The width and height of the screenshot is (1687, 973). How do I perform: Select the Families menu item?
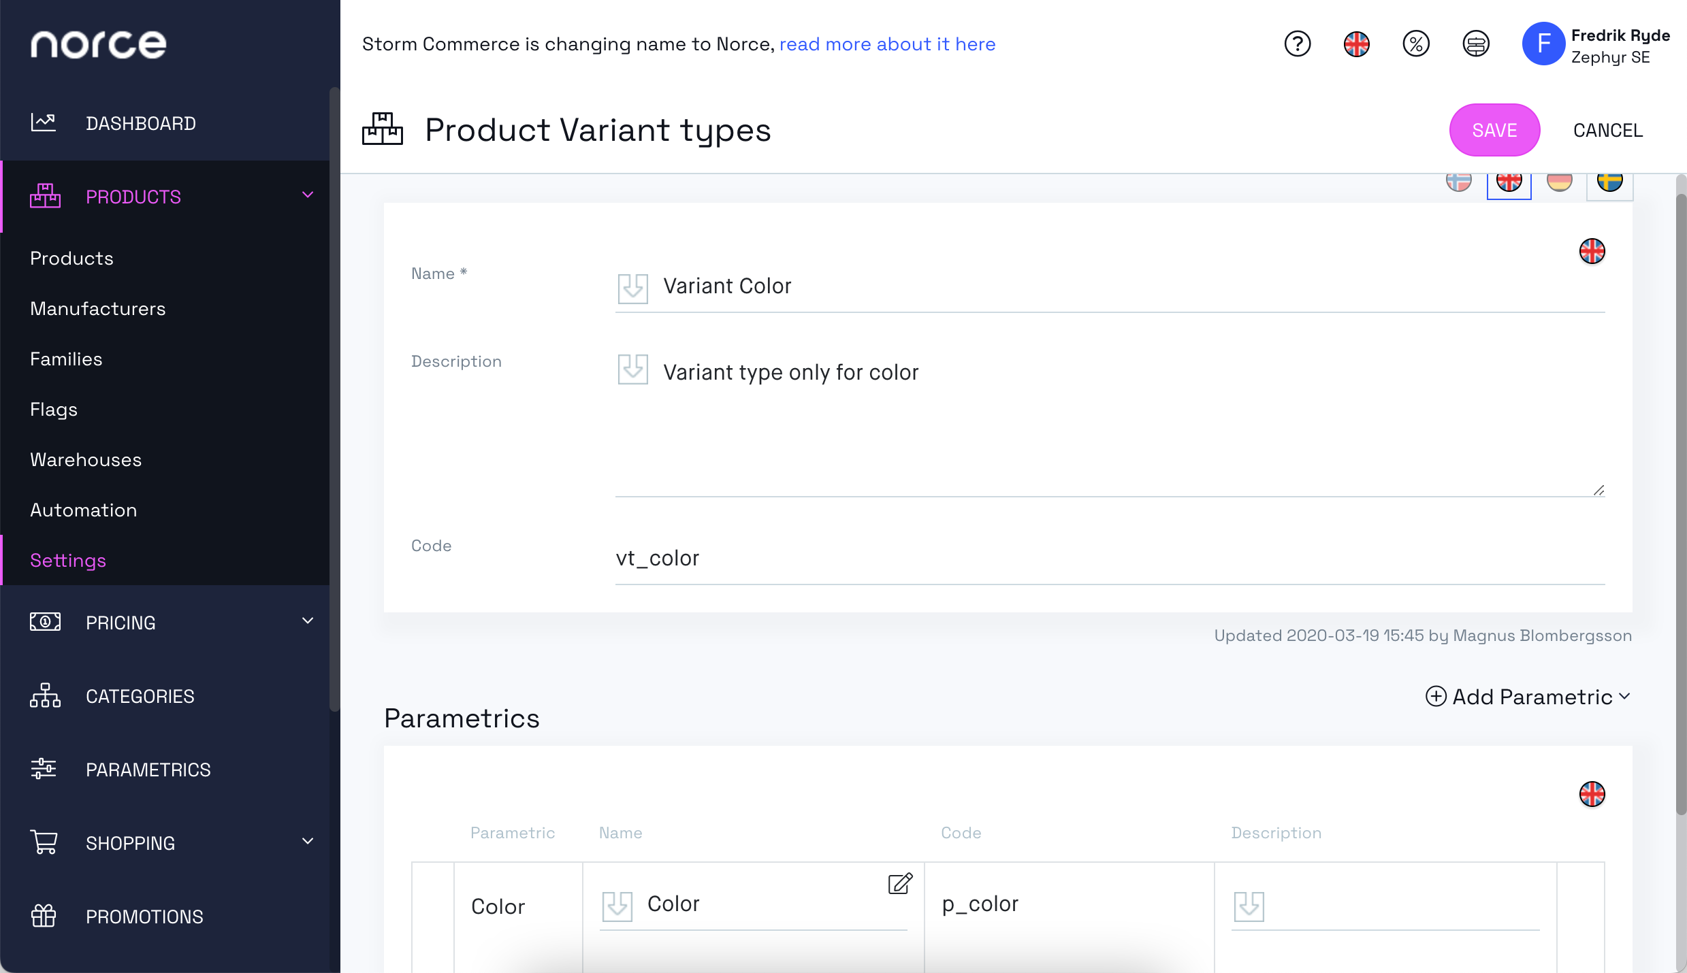click(66, 358)
